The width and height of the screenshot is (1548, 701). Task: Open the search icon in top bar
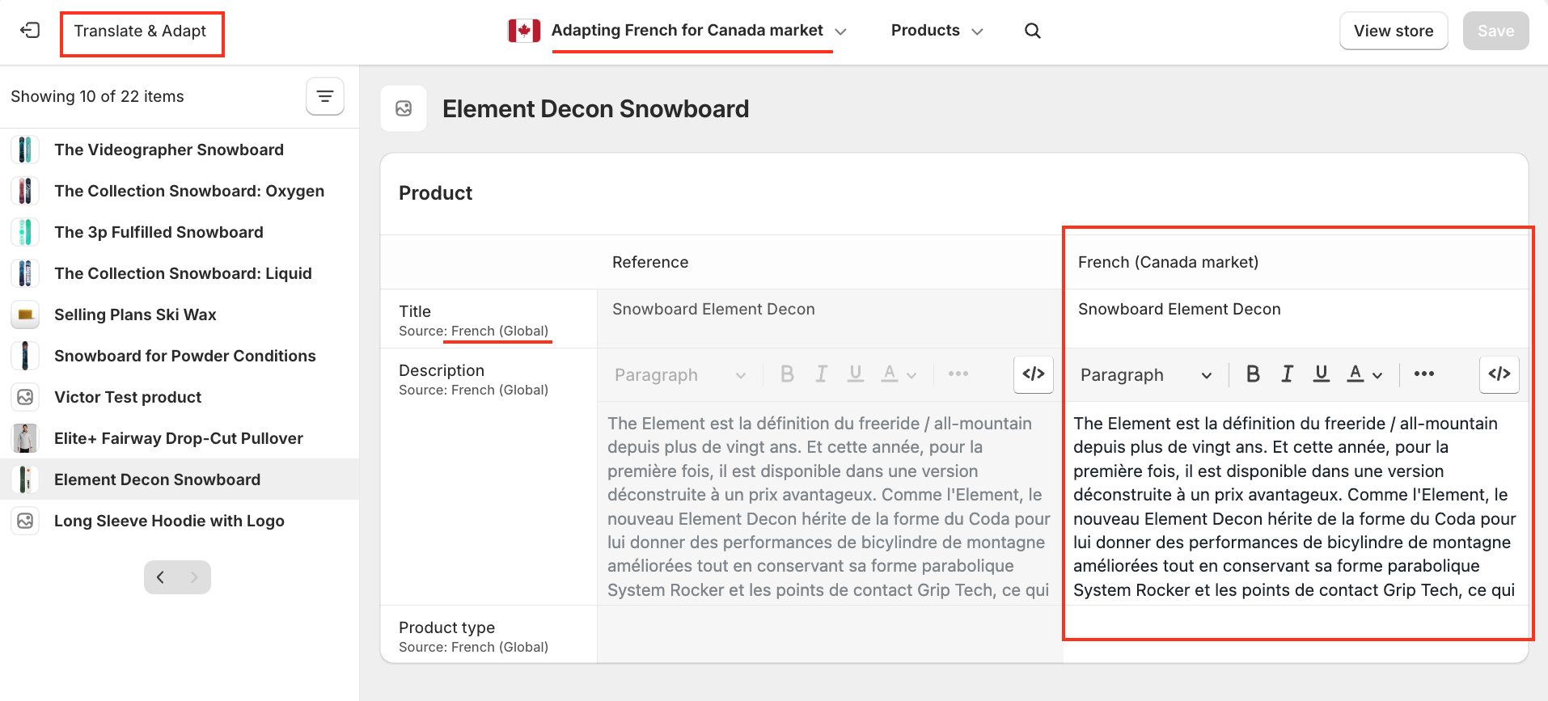1033,31
